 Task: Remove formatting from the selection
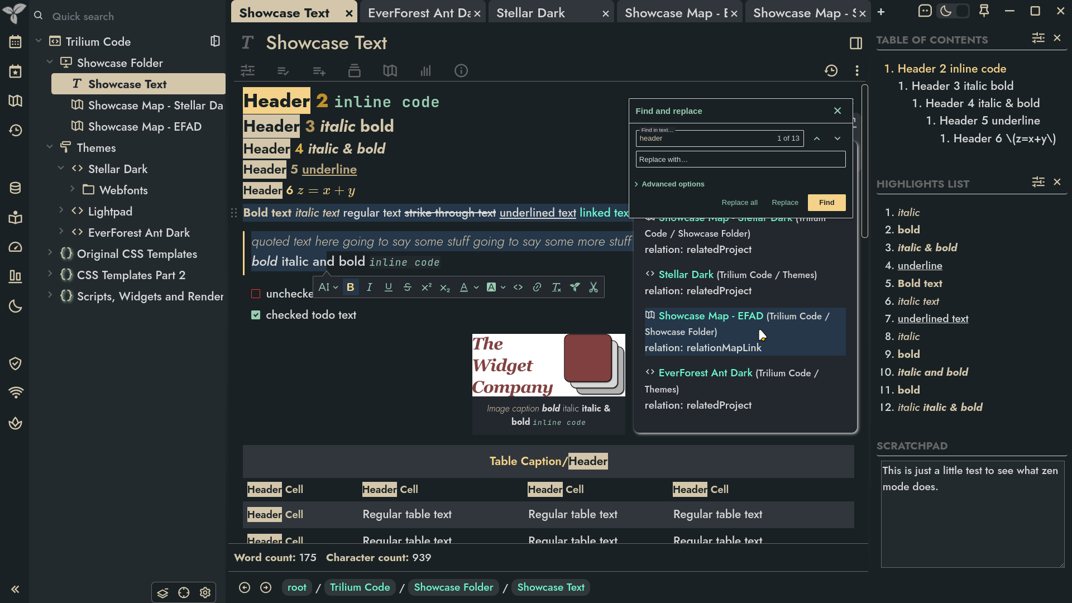pos(556,287)
